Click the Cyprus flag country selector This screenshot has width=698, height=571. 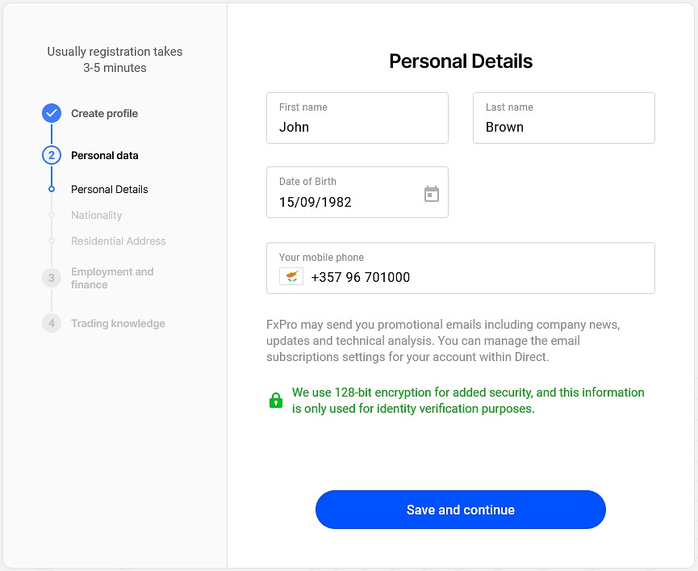[x=291, y=276]
